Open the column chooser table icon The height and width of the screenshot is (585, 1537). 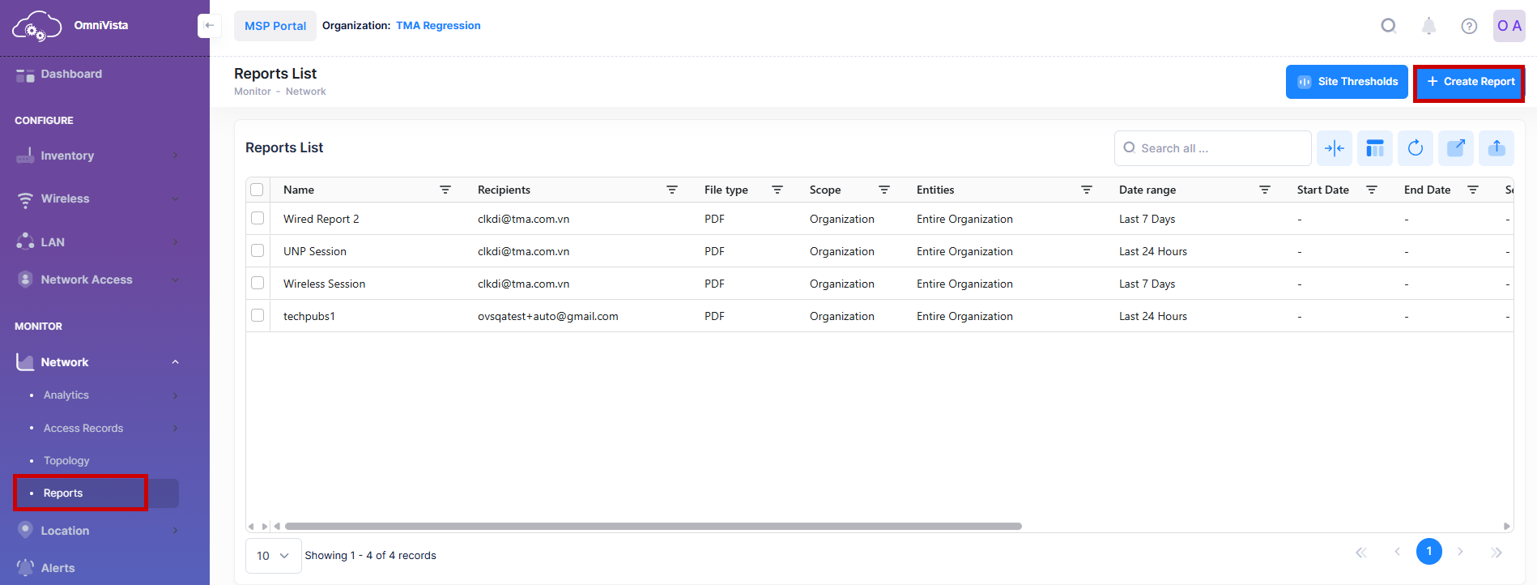1374,148
